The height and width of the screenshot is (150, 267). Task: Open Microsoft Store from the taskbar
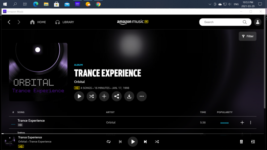(57, 4)
